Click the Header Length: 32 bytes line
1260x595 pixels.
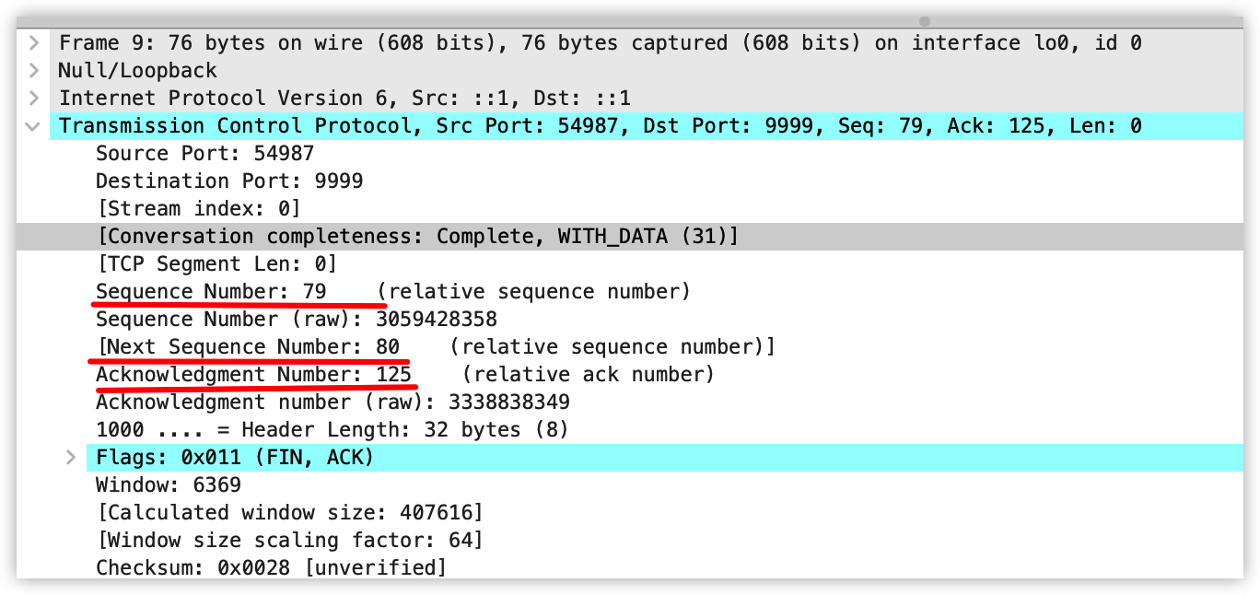tap(332, 430)
